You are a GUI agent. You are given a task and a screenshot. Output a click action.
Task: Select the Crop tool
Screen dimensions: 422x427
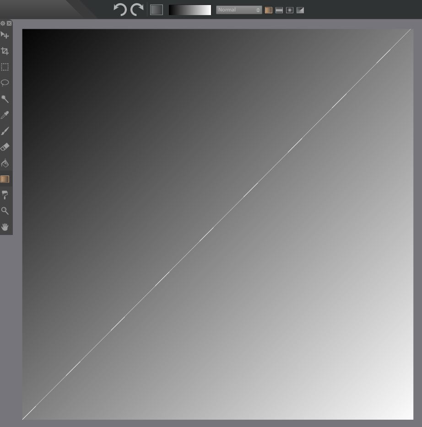(x=5, y=51)
